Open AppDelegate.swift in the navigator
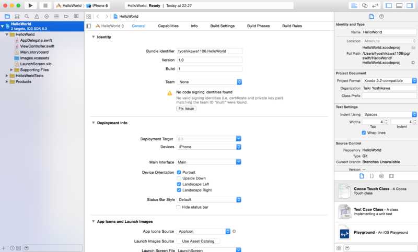The image size is (418, 252). pos(36,41)
